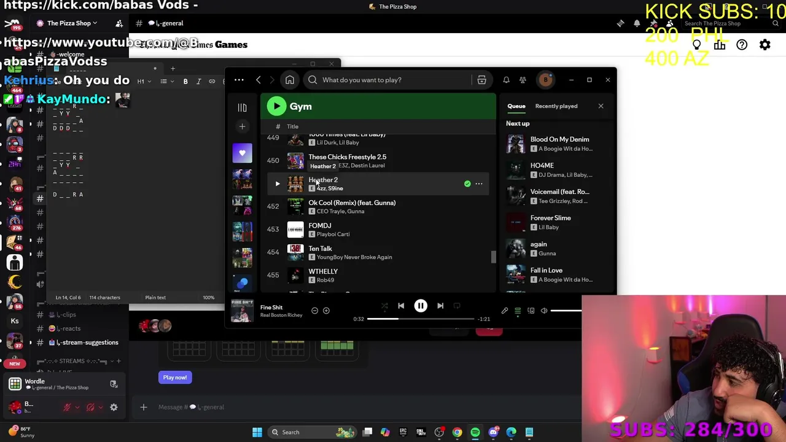This screenshot has height=442, width=786.
Task: Open H1 heading dropdown in notes
Action: pos(143,82)
